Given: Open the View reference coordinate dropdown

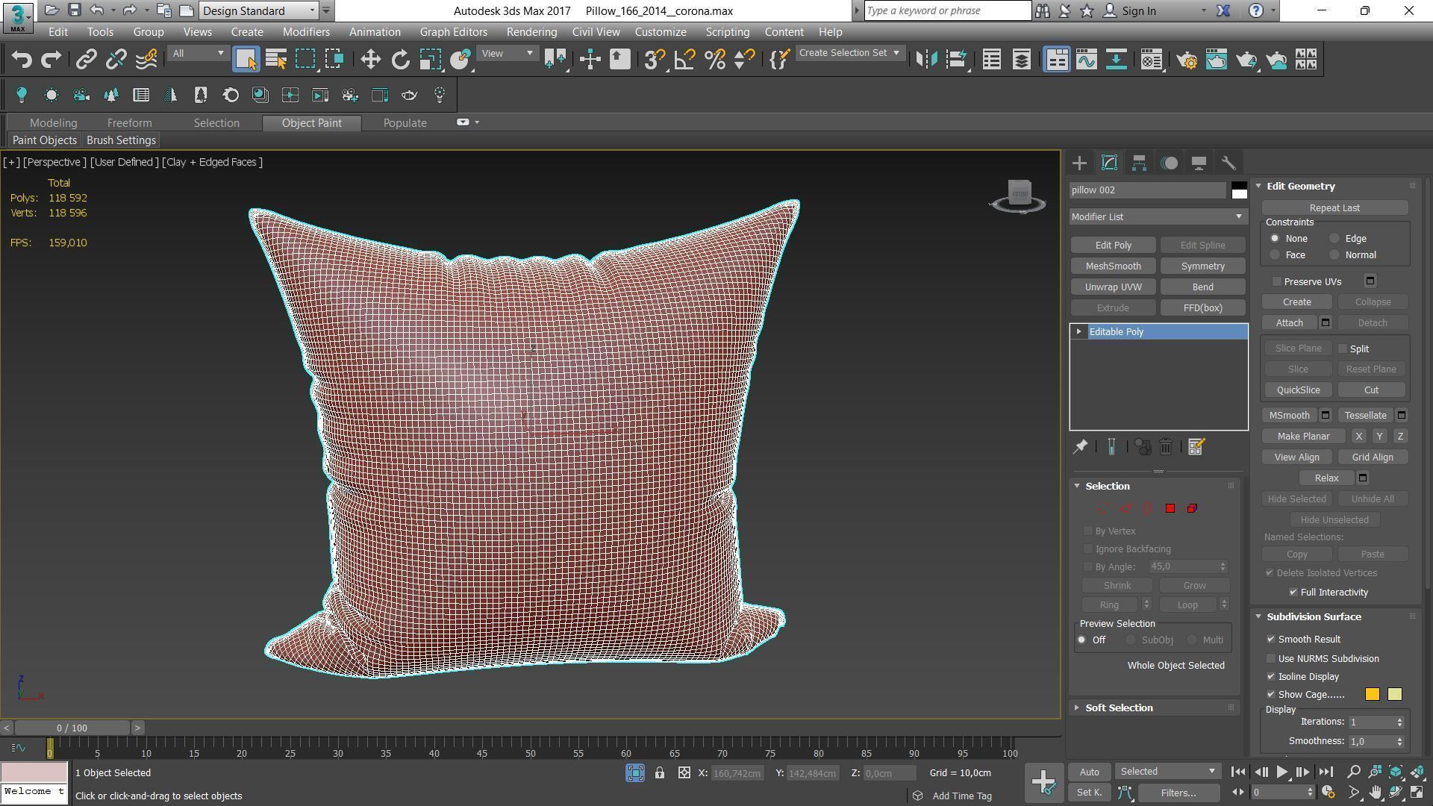Looking at the screenshot, I should [x=508, y=54].
